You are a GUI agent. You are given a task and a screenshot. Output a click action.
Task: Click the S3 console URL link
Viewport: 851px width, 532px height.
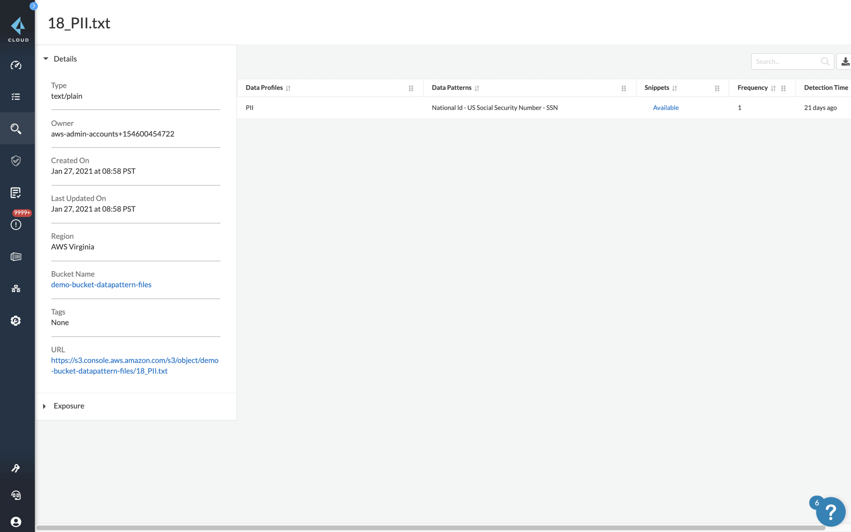tap(135, 365)
